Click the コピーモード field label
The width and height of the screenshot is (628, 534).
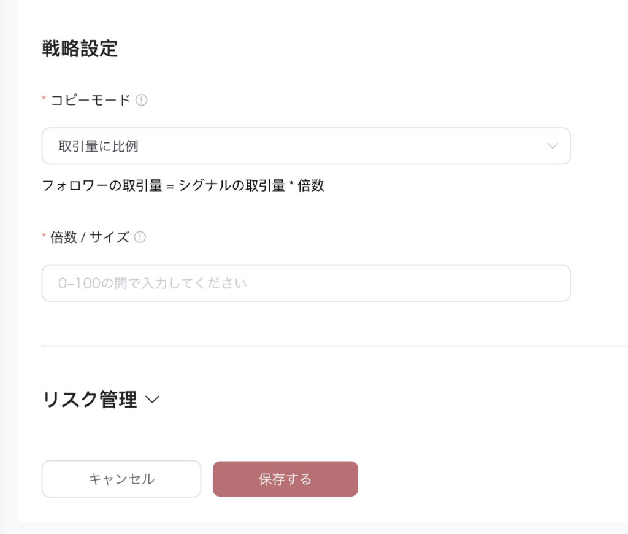(91, 100)
